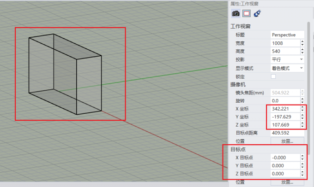
Task: Click the 目标点 位置 放置... button
Action: [287, 182]
